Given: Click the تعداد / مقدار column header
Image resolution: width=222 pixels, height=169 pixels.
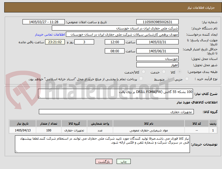Looking at the screenshot, I should pos(49,123).
